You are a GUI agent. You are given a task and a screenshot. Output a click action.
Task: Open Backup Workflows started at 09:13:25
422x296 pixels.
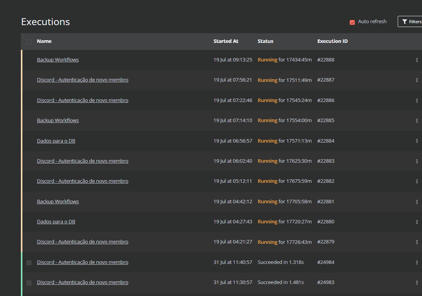pyautogui.click(x=58, y=60)
